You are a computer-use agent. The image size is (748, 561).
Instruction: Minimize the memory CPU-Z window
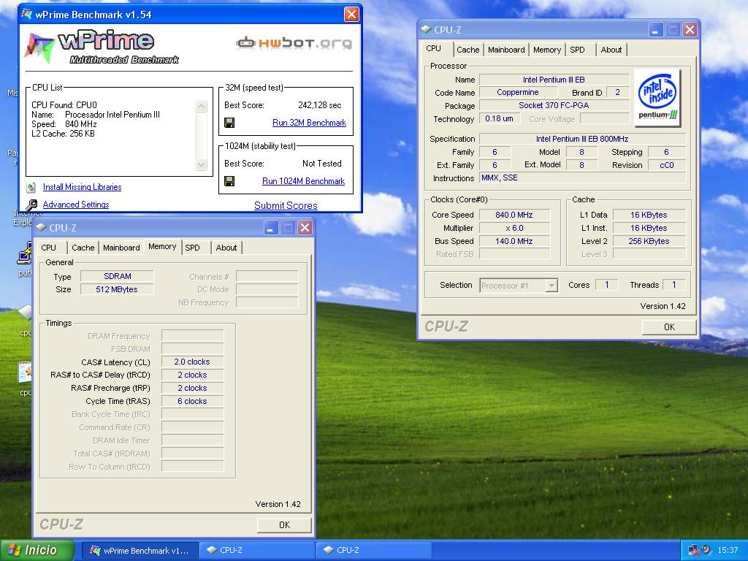coord(271,228)
